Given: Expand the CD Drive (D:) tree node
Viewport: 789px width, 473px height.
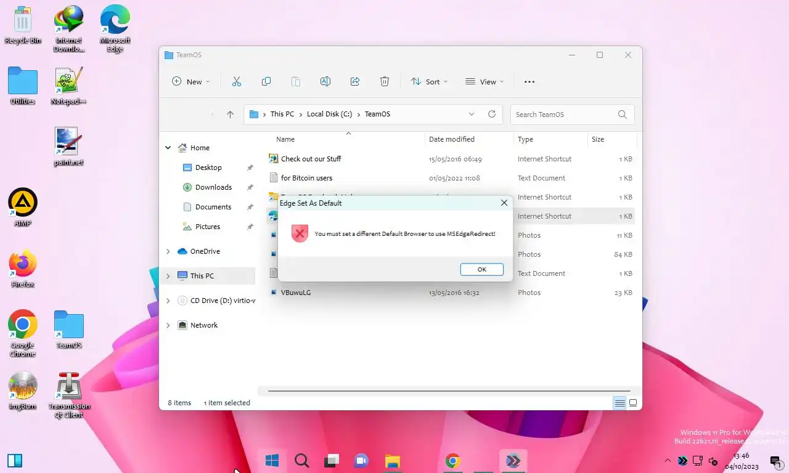Looking at the screenshot, I should click(168, 301).
